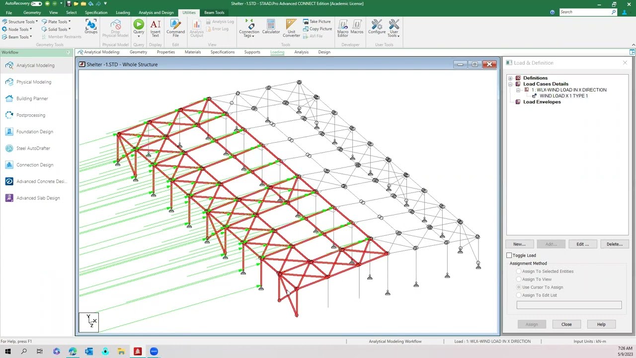The height and width of the screenshot is (358, 636).
Task: Select WIND LOAD X 1 TYPE 1 item
Action: [563, 96]
